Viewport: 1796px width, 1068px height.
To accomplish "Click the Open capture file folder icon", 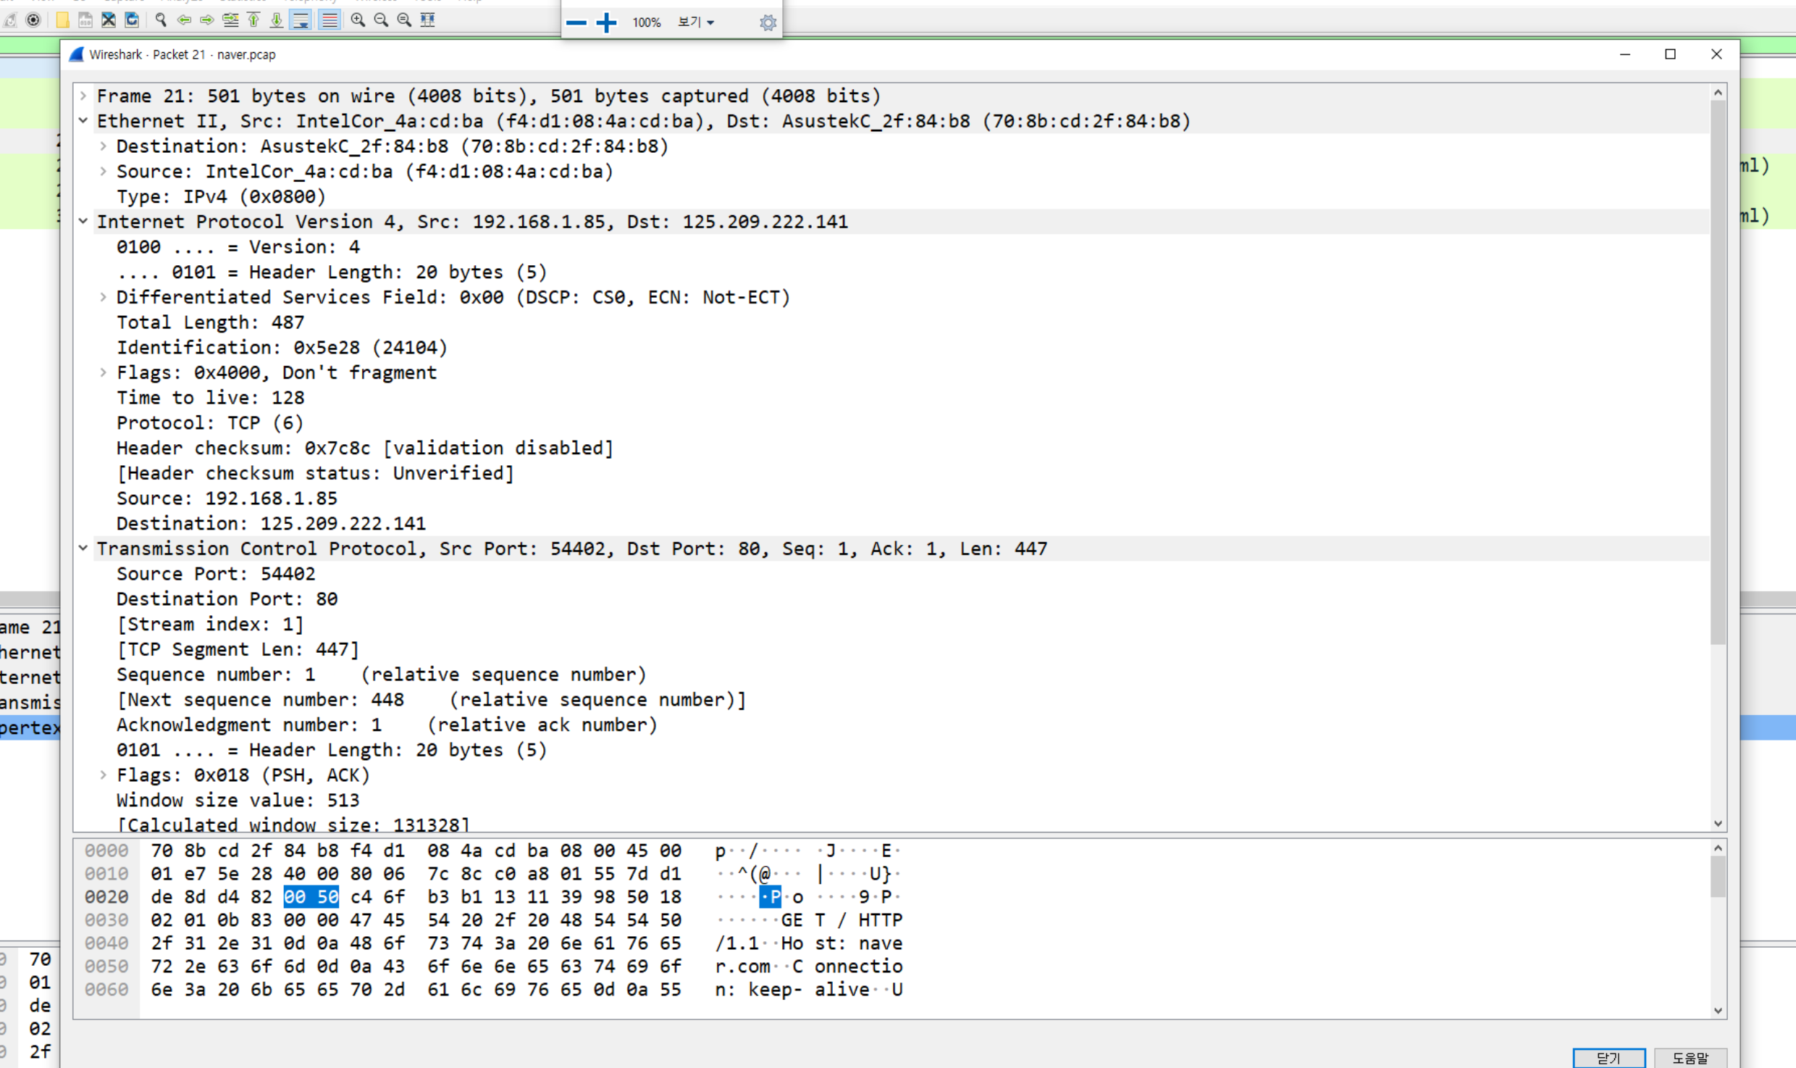I will point(62,20).
